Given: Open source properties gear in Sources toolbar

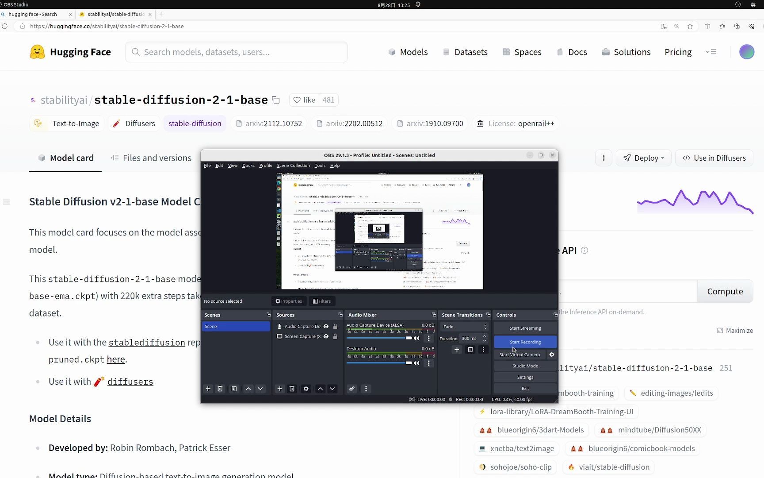Looking at the screenshot, I should 306,389.
